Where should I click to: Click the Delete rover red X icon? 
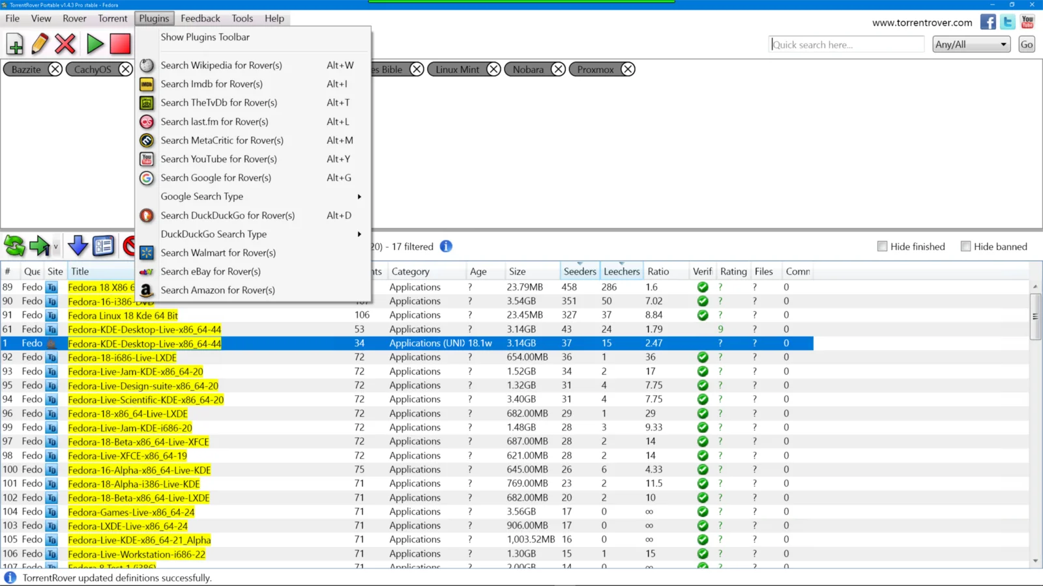coord(65,44)
